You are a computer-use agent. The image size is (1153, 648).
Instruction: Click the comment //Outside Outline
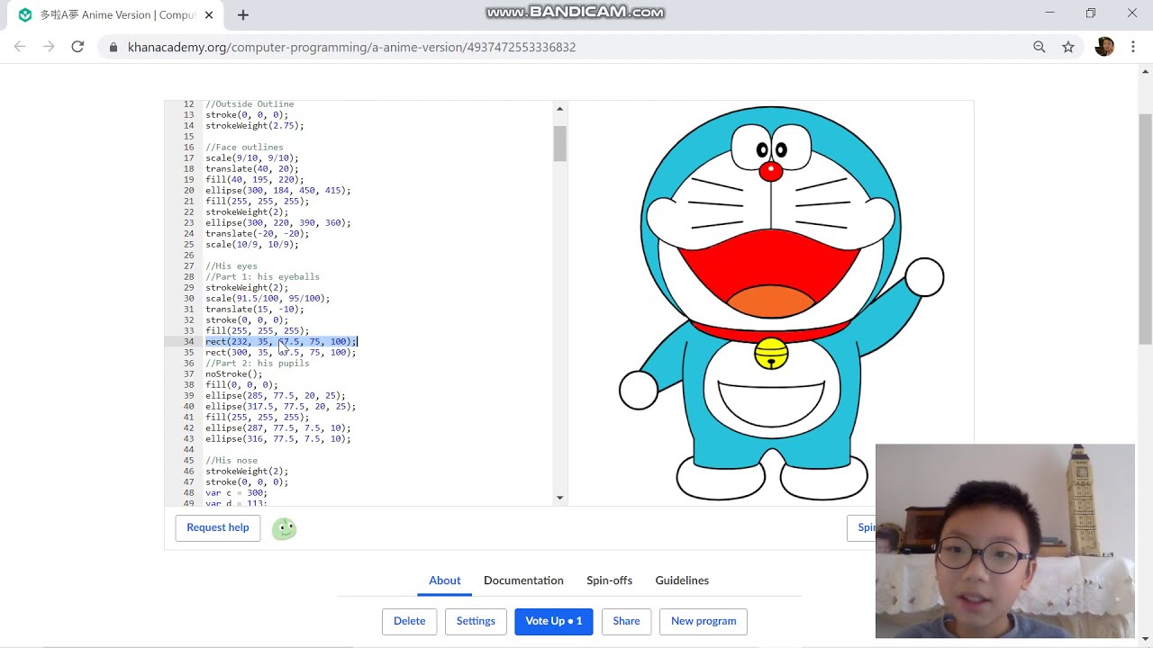[250, 104]
